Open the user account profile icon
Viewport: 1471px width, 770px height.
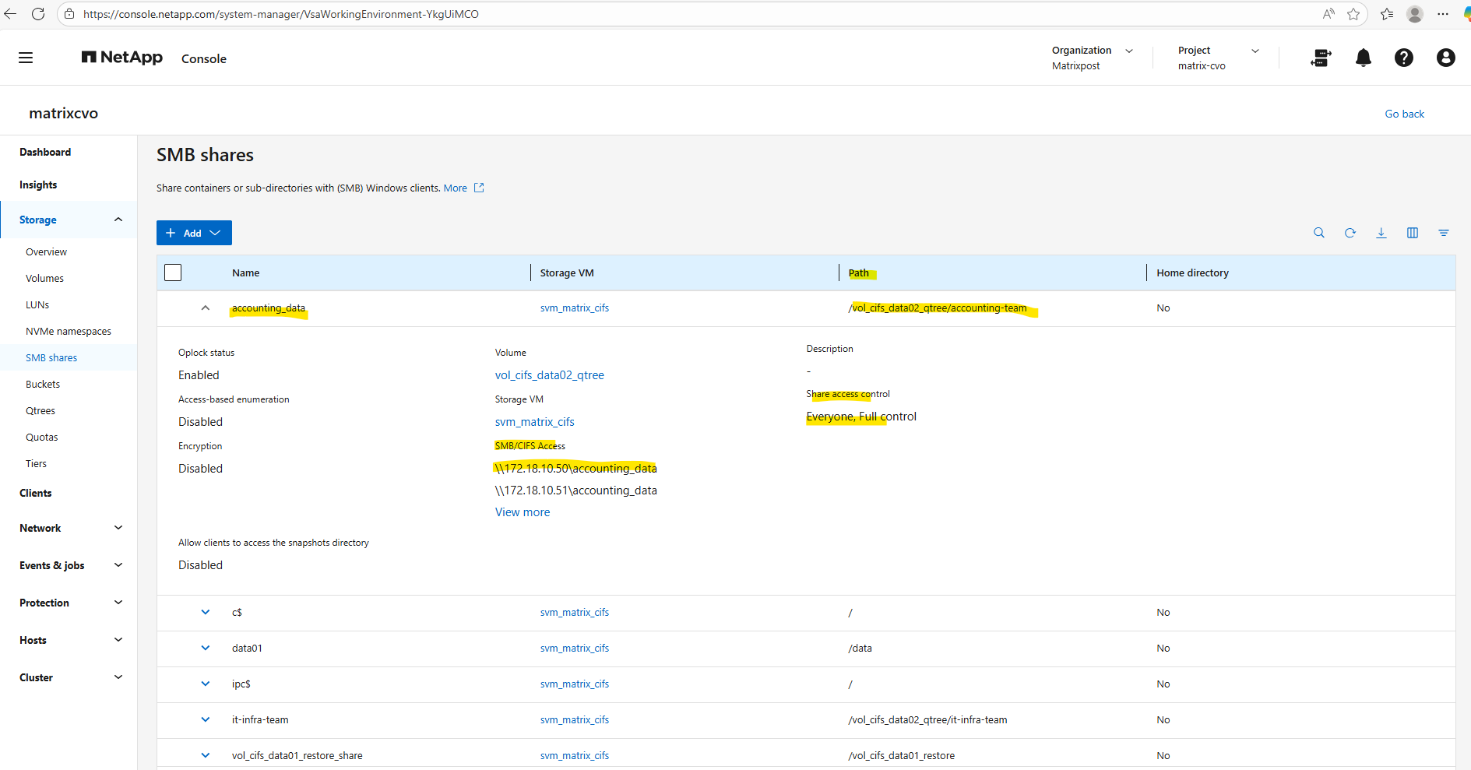[x=1445, y=58]
